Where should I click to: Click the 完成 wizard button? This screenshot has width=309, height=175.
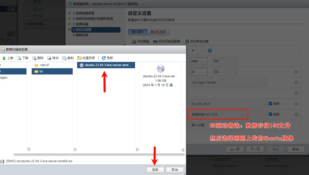pyautogui.click(x=275, y=149)
